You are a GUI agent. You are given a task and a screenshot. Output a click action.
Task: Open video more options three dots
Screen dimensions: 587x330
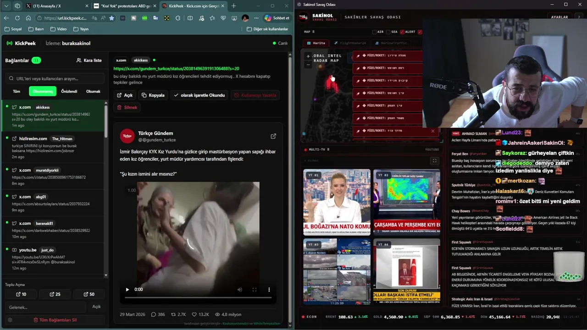click(x=269, y=290)
